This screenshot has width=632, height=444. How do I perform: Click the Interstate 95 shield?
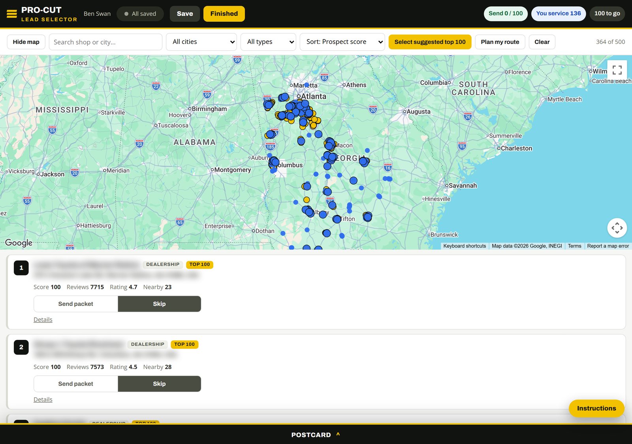coord(462,146)
